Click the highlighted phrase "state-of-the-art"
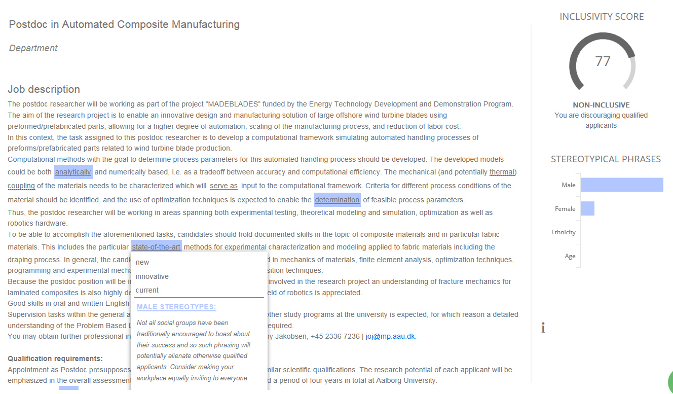The image size is (673, 394). click(156, 247)
